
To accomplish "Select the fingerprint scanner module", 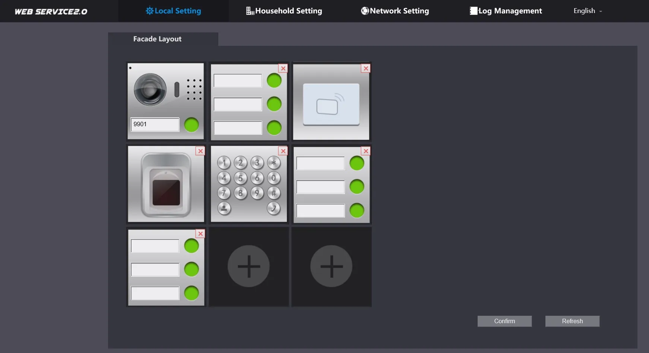I will 166,185.
